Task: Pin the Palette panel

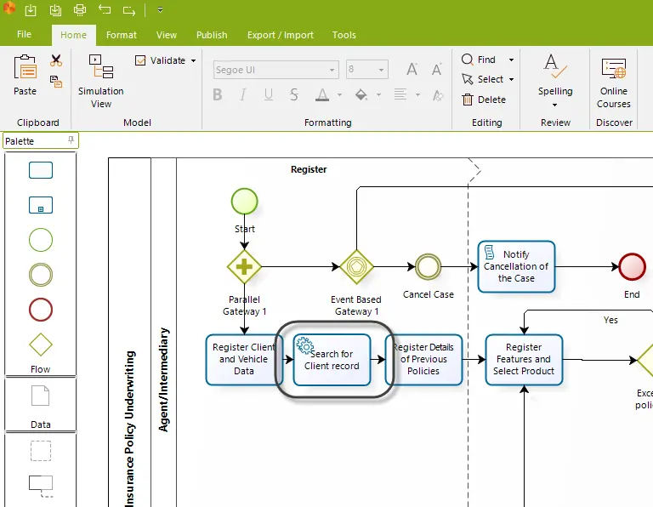Action: [71, 140]
